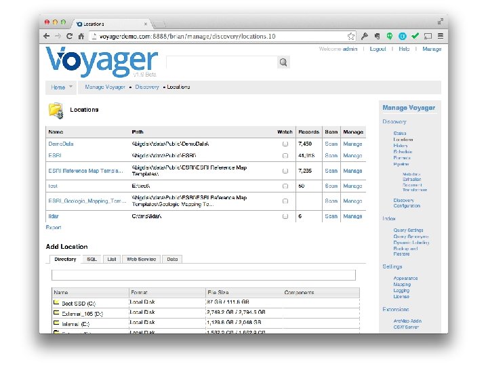488x366 pixels.
Task: Click the Manage link in header
Action: (x=432, y=49)
